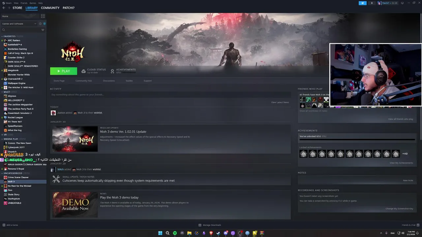Open the Help menu
Screen dimensions: 422x237
pyautogui.click(x=41, y=3)
